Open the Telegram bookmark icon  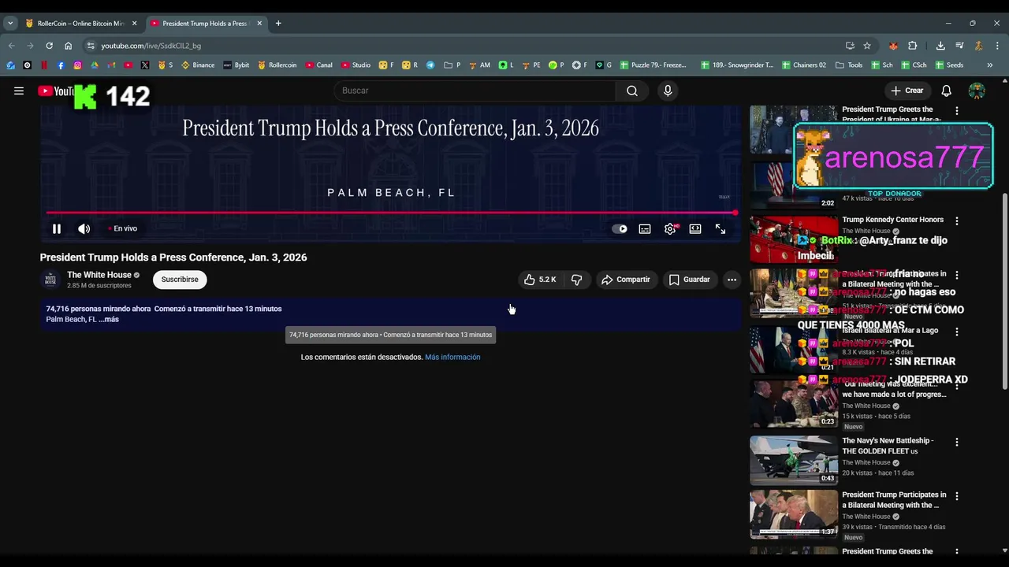click(x=430, y=65)
